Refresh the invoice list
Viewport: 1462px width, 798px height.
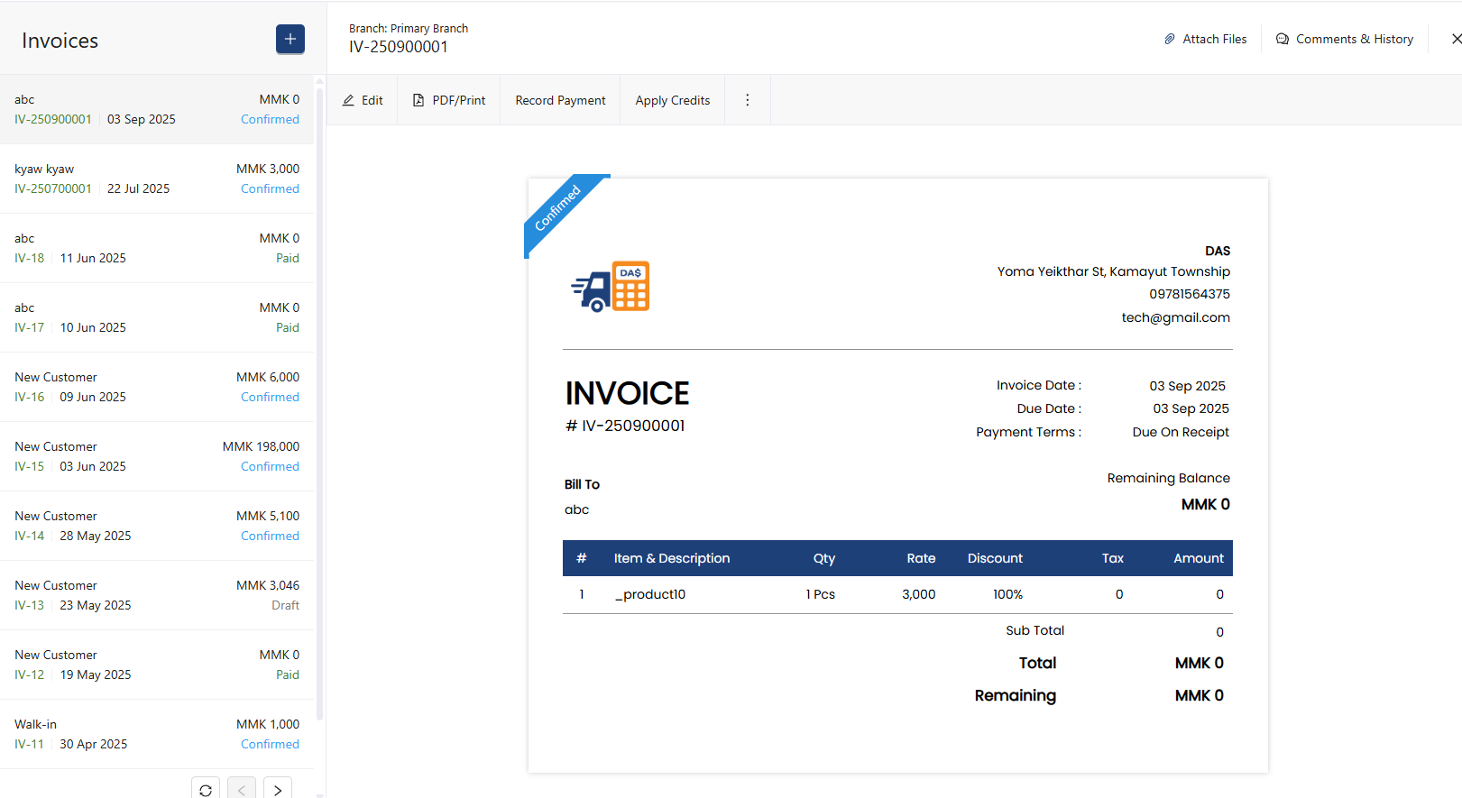pyautogui.click(x=206, y=788)
